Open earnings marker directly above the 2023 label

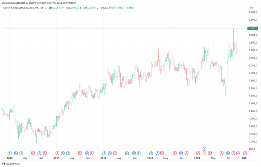[x=151, y=153]
